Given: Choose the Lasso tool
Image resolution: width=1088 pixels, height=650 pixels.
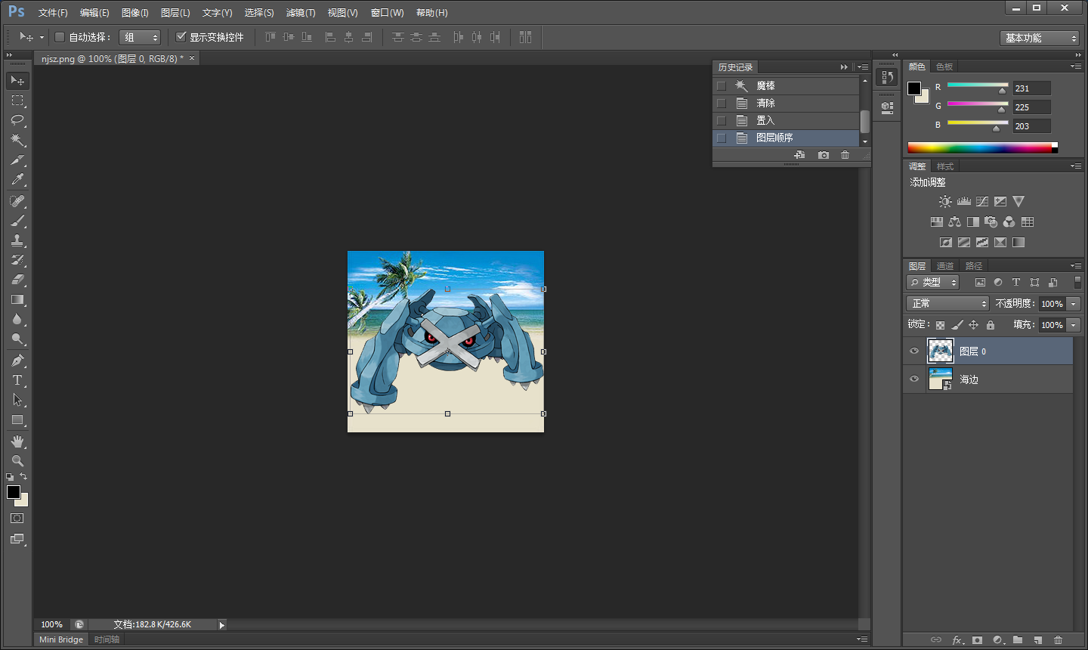Looking at the screenshot, I should coord(17,119).
